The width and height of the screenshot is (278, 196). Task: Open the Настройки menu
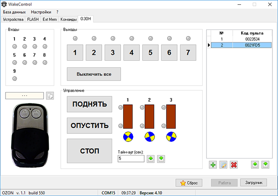(41, 12)
